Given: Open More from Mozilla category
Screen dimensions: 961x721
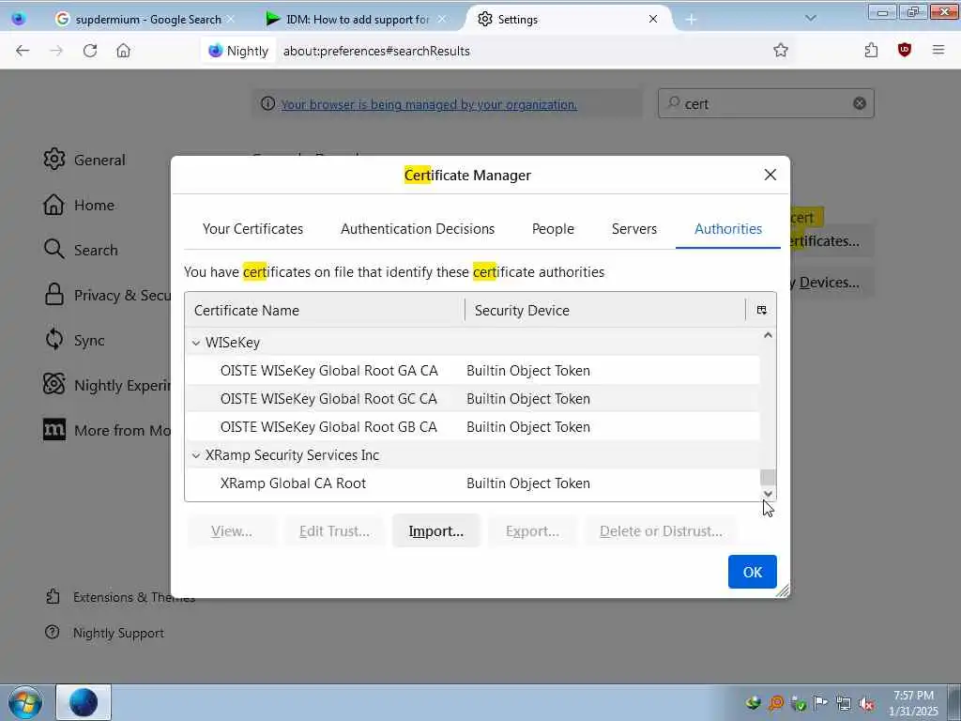Looking at the screenshot, I should pos(107,430).
